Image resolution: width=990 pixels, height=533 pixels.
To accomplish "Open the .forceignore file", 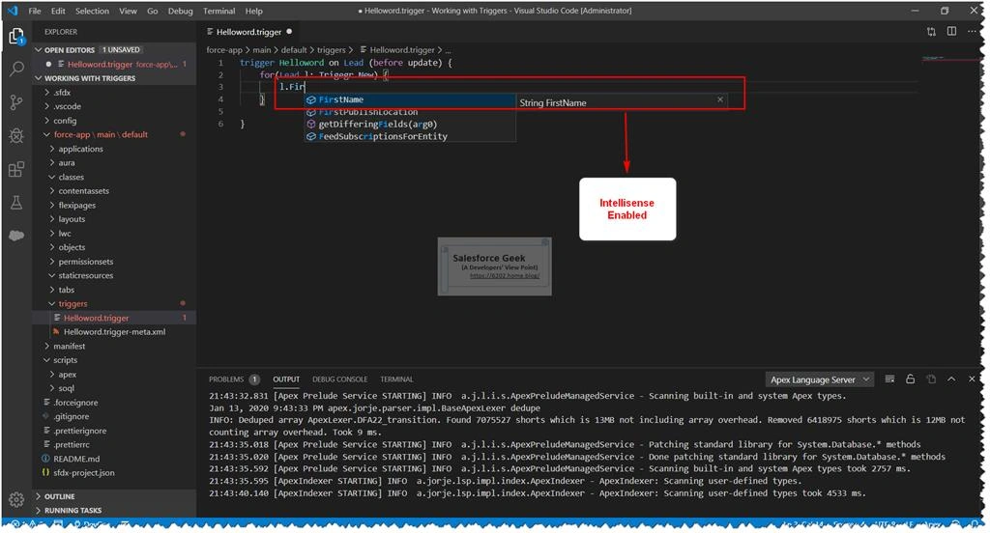I will (x=114, y=403).
